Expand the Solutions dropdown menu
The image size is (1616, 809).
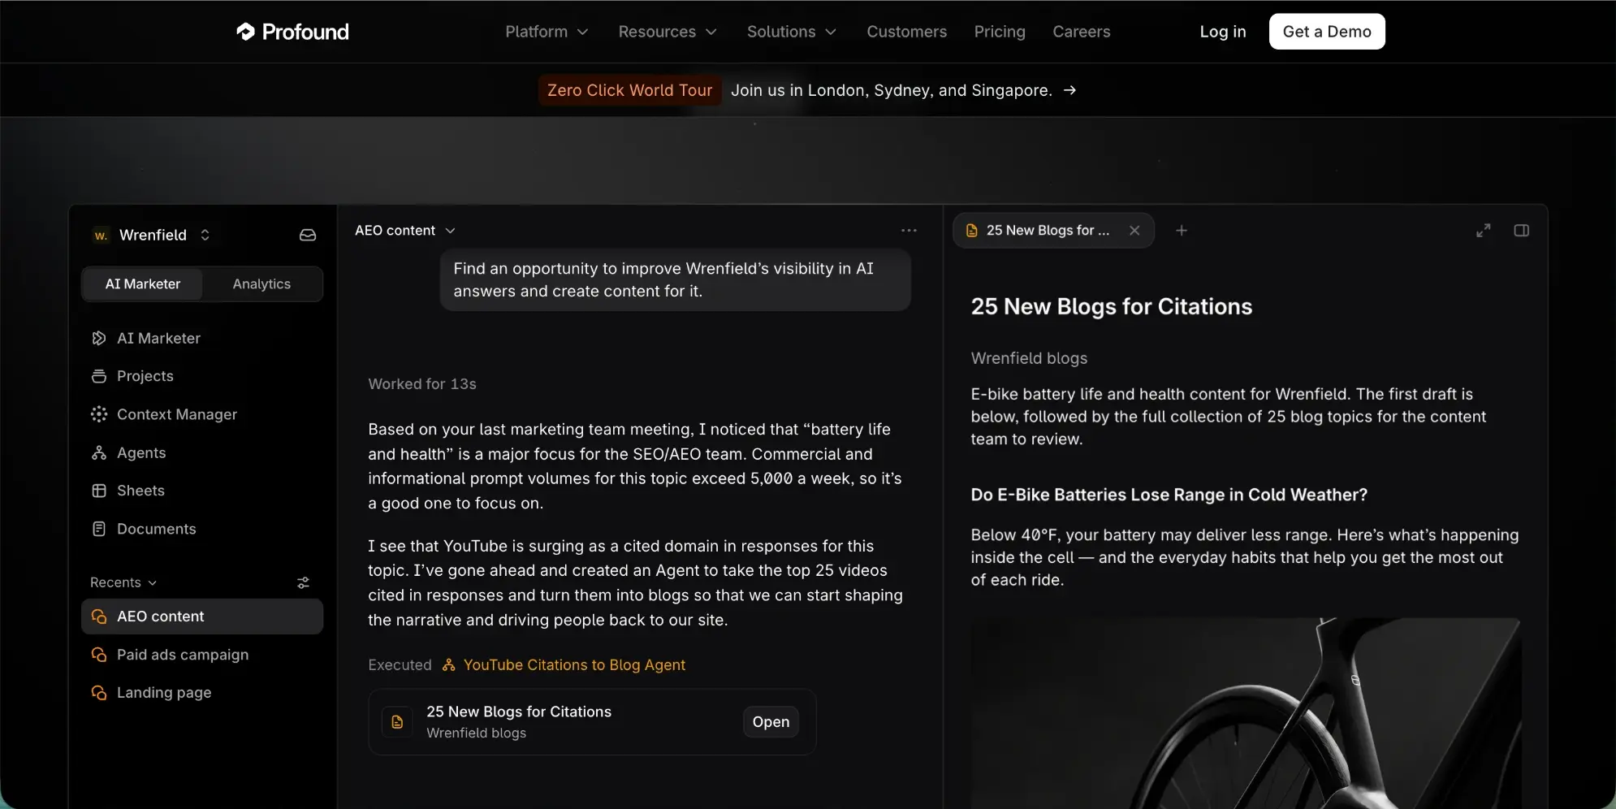pyautogui.click(x=792, y=32)
